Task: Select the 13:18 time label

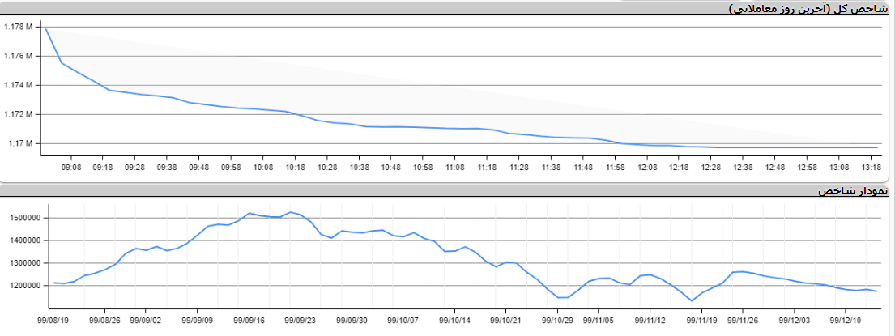Action: click(x=872, y=168)
